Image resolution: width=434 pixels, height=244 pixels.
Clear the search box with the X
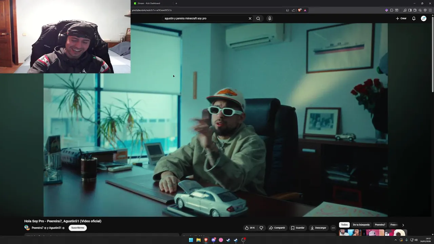click(x=250, y=18)
